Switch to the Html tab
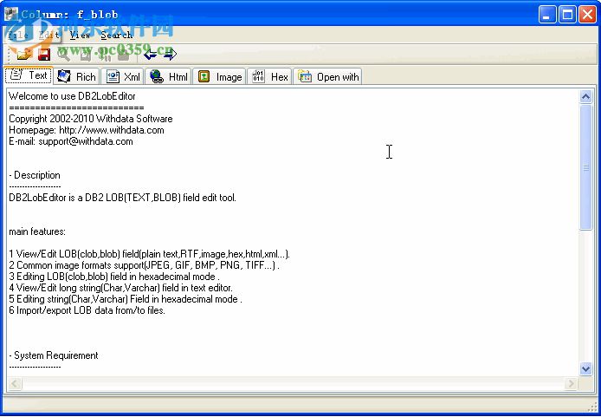 [168, 77]
